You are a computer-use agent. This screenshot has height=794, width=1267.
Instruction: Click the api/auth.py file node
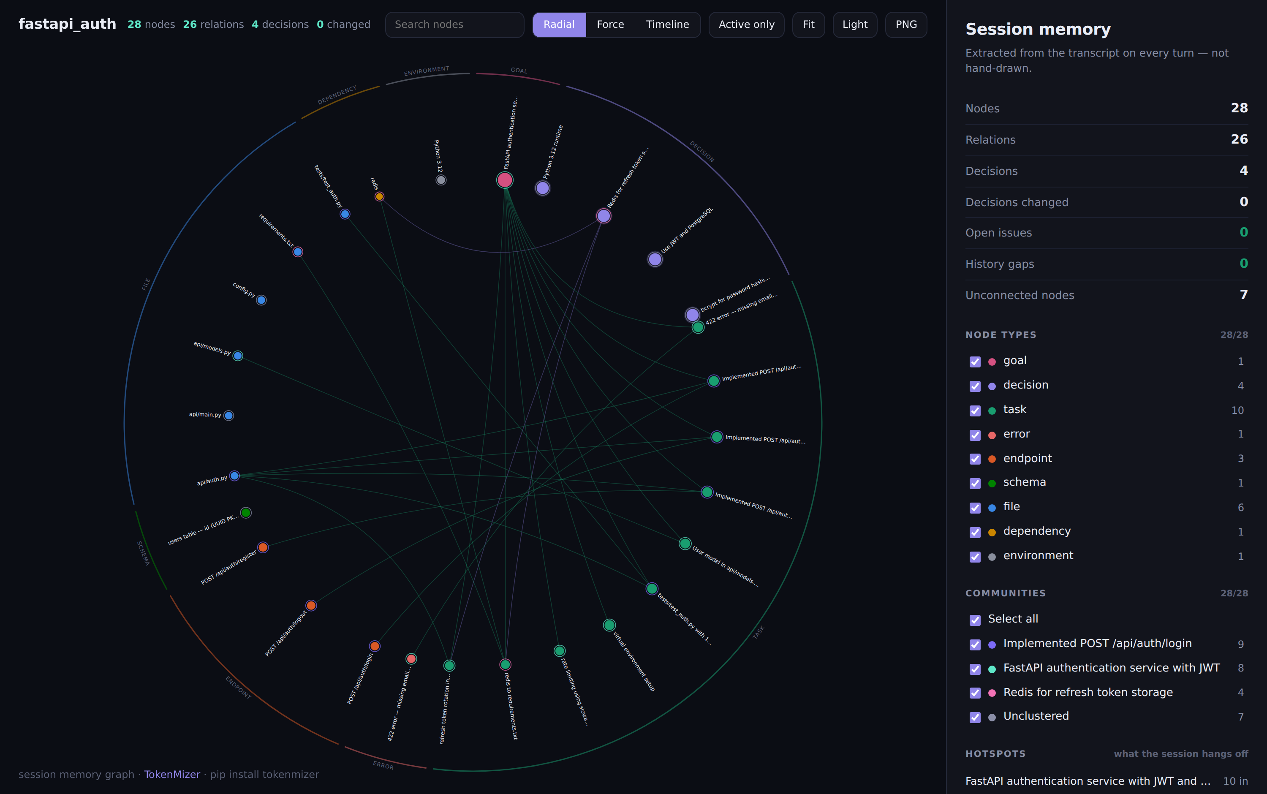235,476
